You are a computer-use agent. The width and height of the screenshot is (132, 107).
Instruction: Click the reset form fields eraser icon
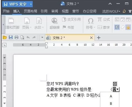[x=123, y=27]
